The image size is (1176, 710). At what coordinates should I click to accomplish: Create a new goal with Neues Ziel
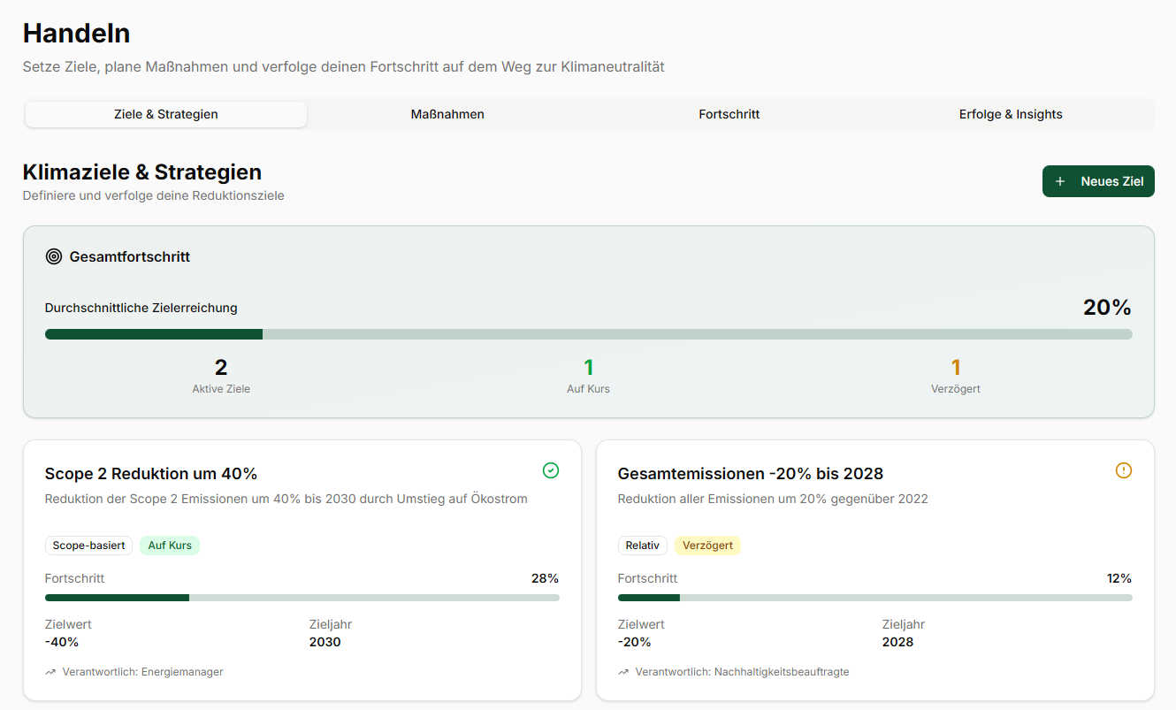pos(1098,181)
